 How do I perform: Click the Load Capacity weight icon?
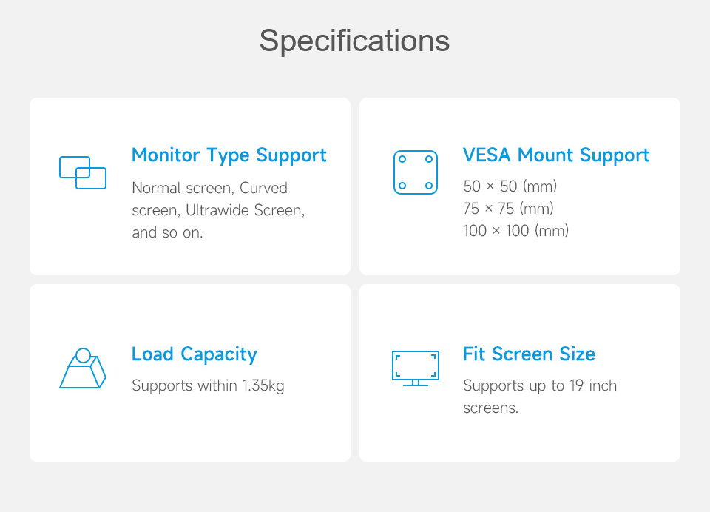[x=82, y=369]
